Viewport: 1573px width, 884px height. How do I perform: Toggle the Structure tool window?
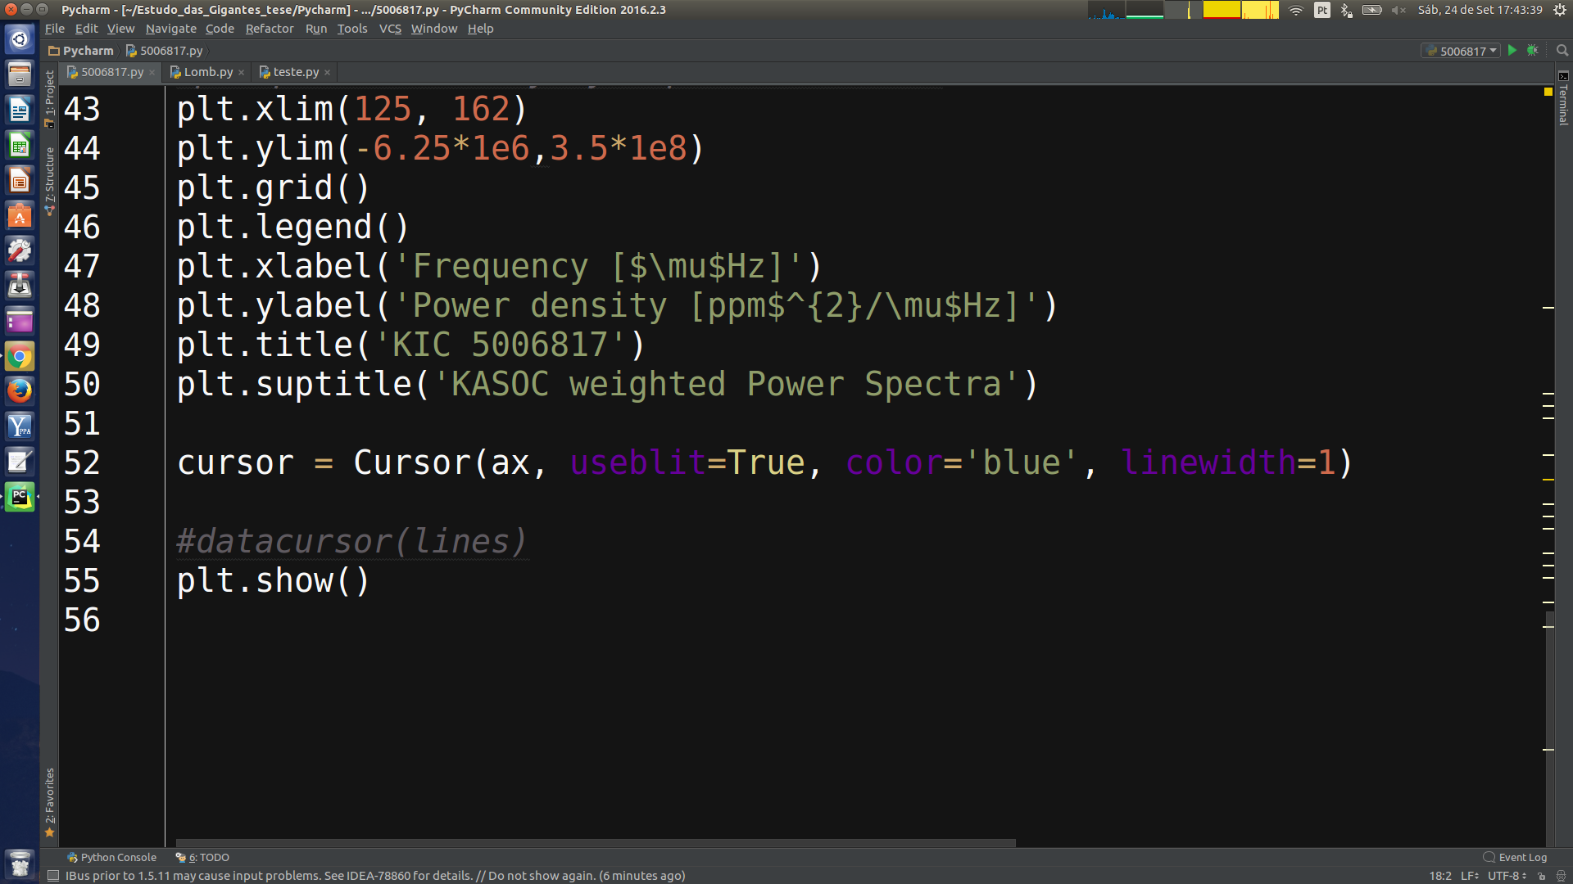(x=50, y=180)
